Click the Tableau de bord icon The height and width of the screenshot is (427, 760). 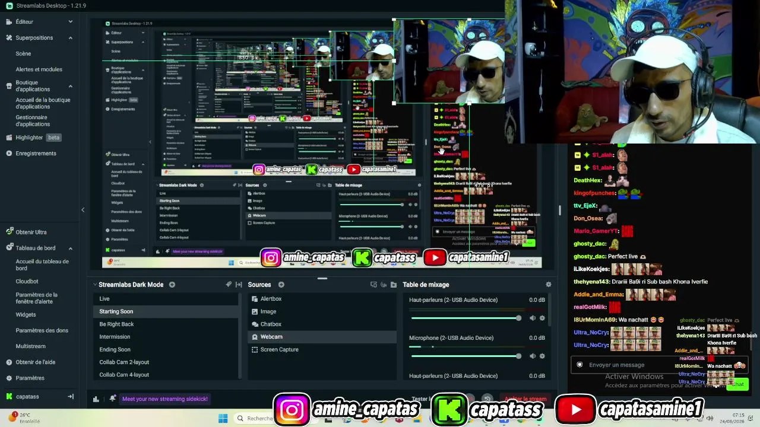click(x=9, y=248)
